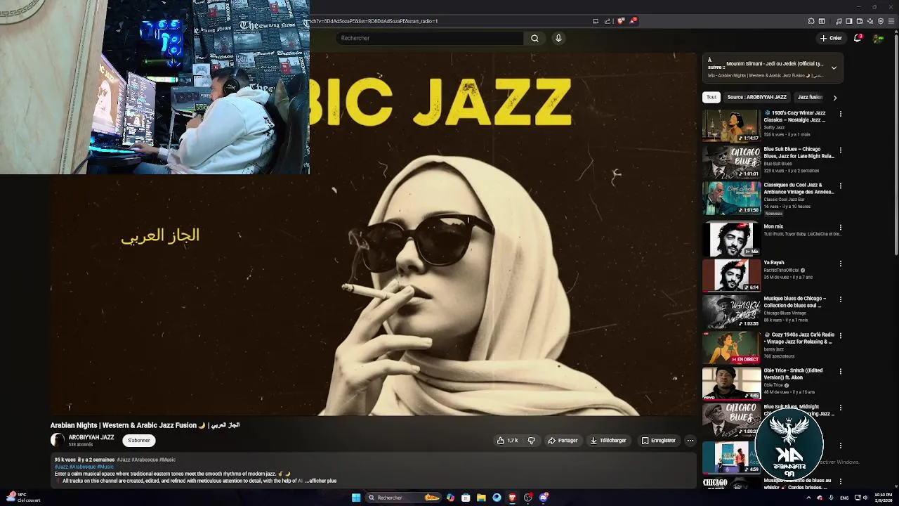The height and width of the screenshot is (506, 899).
Task: Open the YouTube account avatar menu
Action: click(x=878, y=38)
